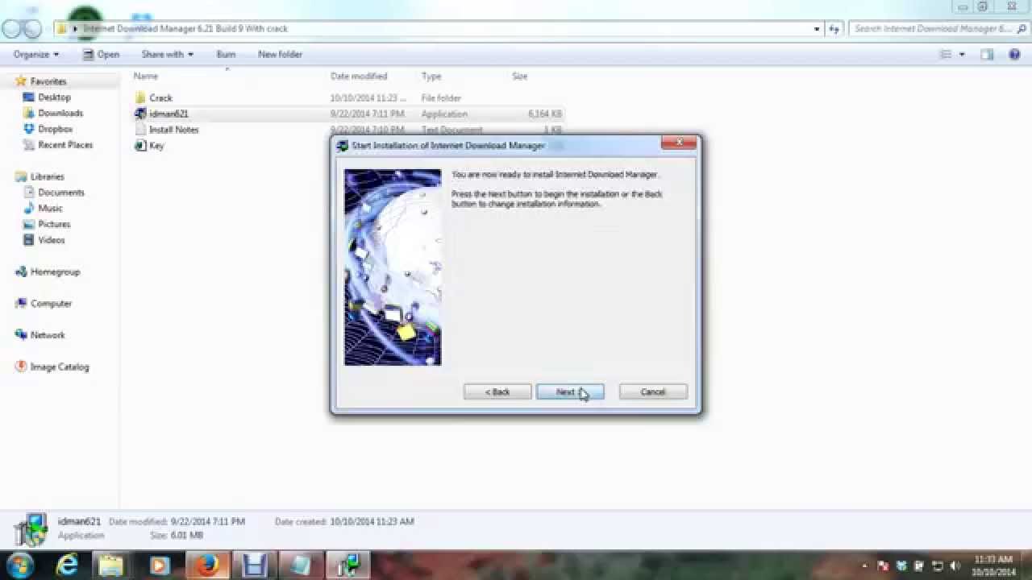Click the globe artwork in the installer

click(x=393, y=267)
